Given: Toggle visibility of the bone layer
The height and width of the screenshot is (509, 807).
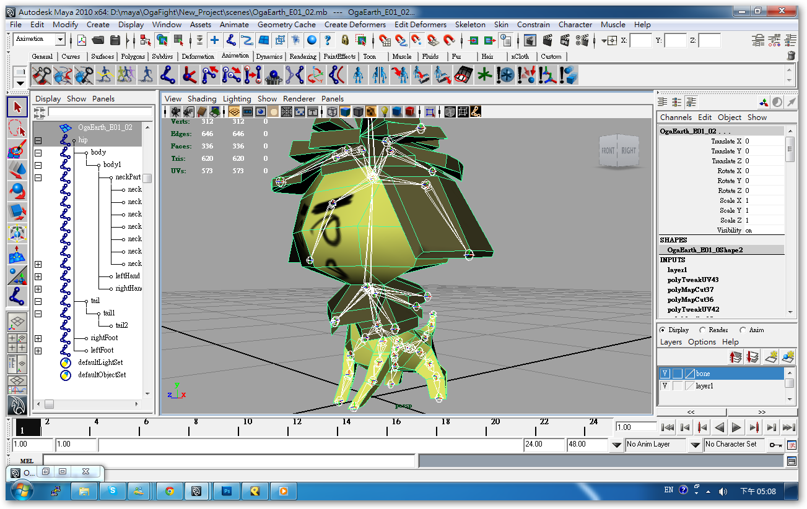Looking at the screenshot, I should [664, 373].
